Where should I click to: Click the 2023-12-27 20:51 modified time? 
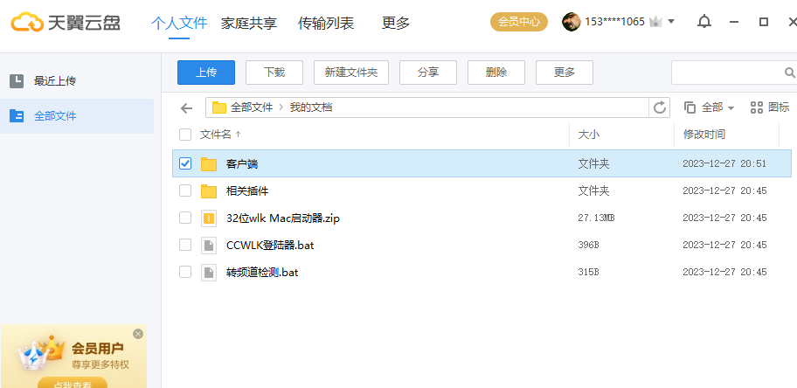point(724,163)
